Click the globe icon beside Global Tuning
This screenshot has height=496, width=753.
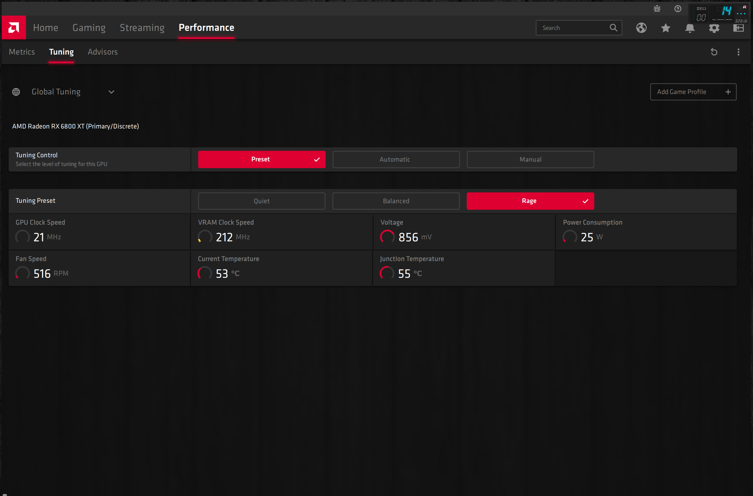[16, 92]
